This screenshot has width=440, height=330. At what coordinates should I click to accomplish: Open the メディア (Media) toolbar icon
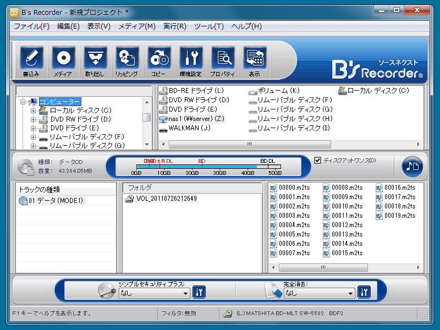tap(63, 58)
